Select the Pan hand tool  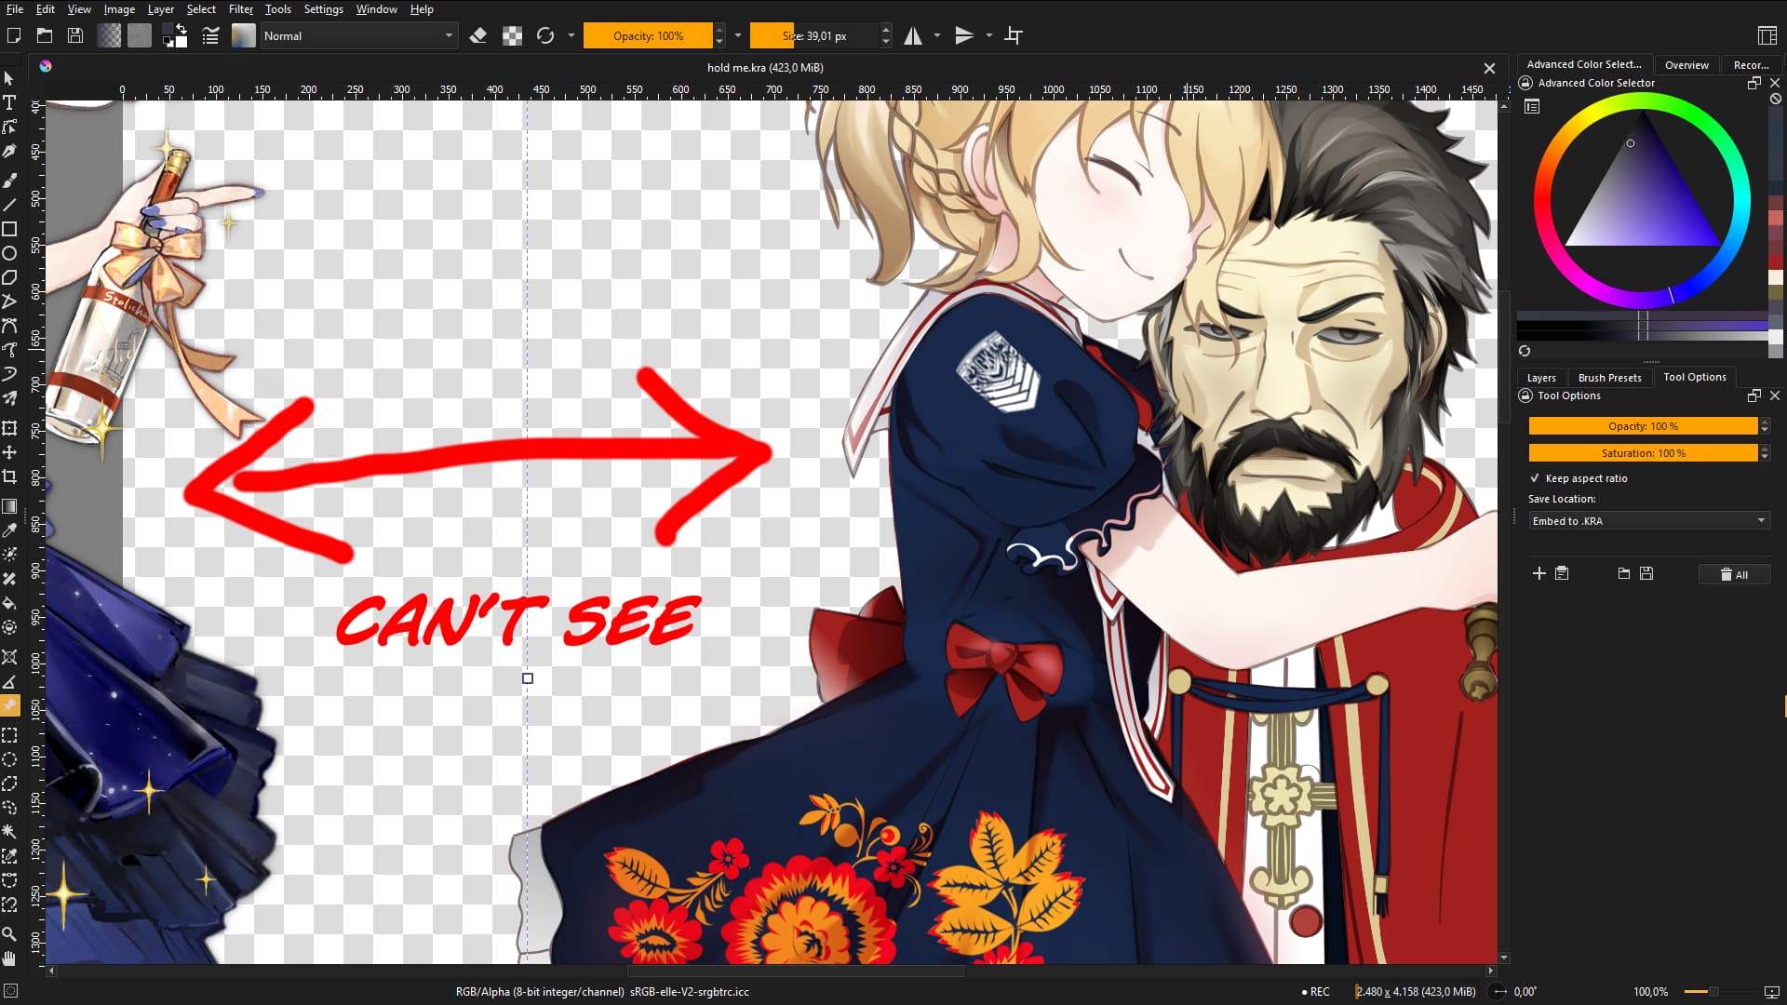(x=9, y=958)
